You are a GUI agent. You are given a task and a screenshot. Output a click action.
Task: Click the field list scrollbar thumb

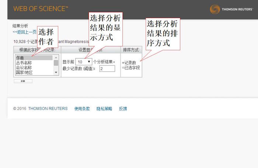pos(56,63)
